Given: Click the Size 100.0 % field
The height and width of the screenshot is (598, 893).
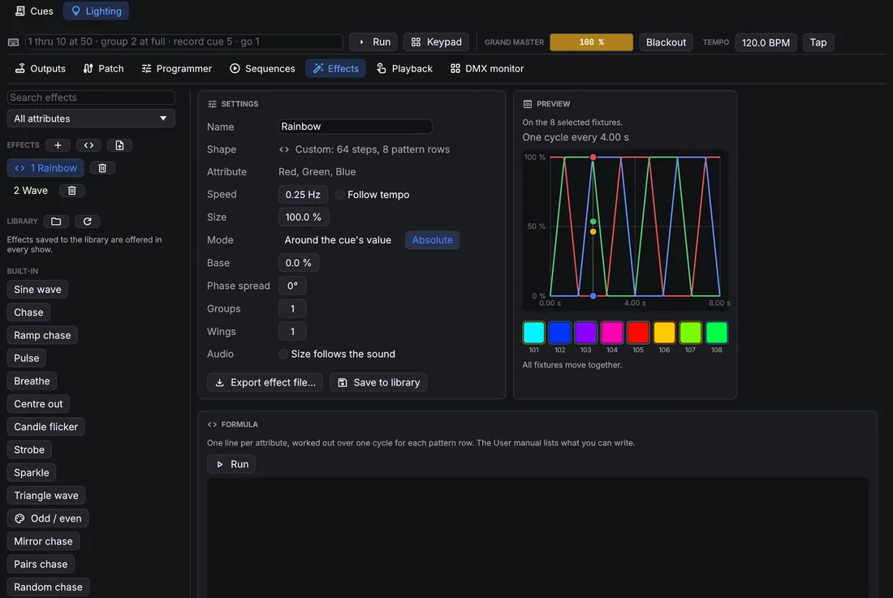Looking at the screenshot, I should pyautogui.click(x=304, y=217).
